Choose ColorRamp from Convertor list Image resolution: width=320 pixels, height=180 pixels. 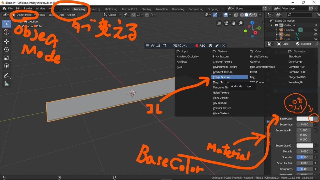(x=295, y=62)
